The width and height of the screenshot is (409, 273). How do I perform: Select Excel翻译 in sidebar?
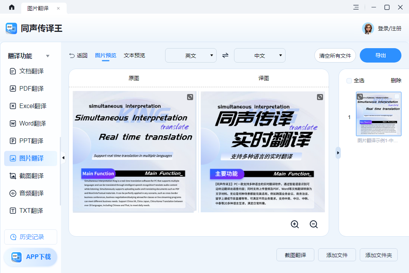[31, 106]
